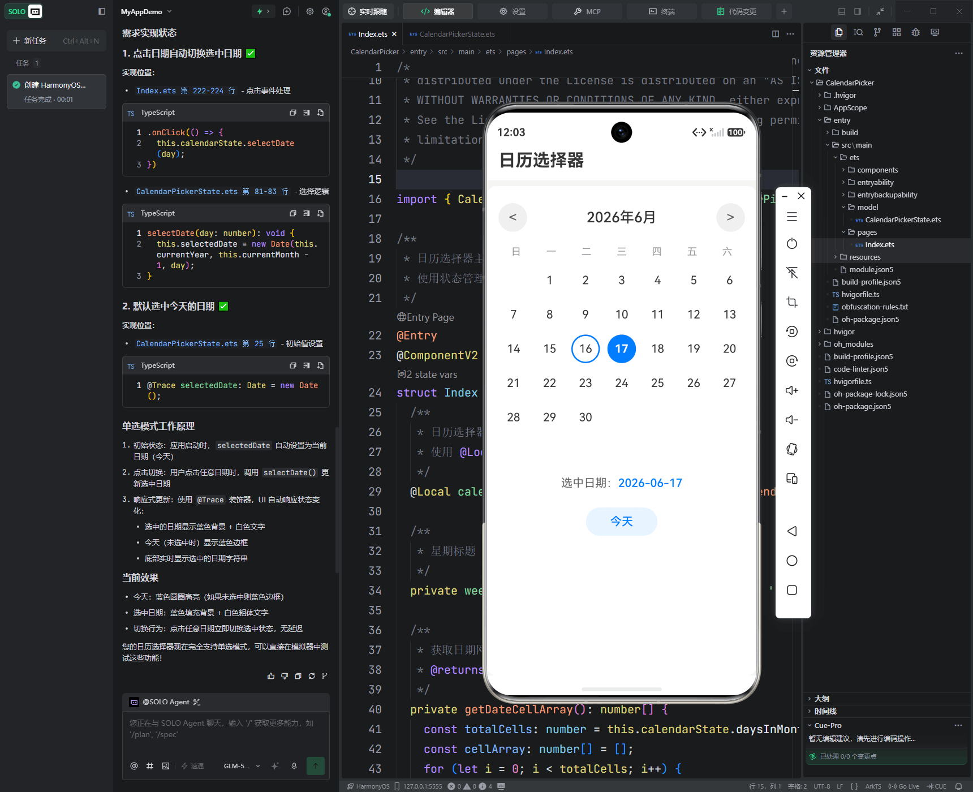973x792 pixels.
Task: Click the 今天 button in emulator
Action: coord(621,521)
